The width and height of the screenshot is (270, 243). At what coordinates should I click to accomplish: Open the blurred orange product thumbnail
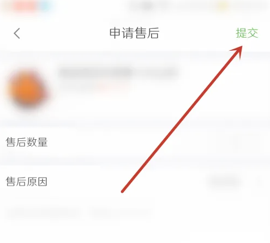[x=27, y=90]
